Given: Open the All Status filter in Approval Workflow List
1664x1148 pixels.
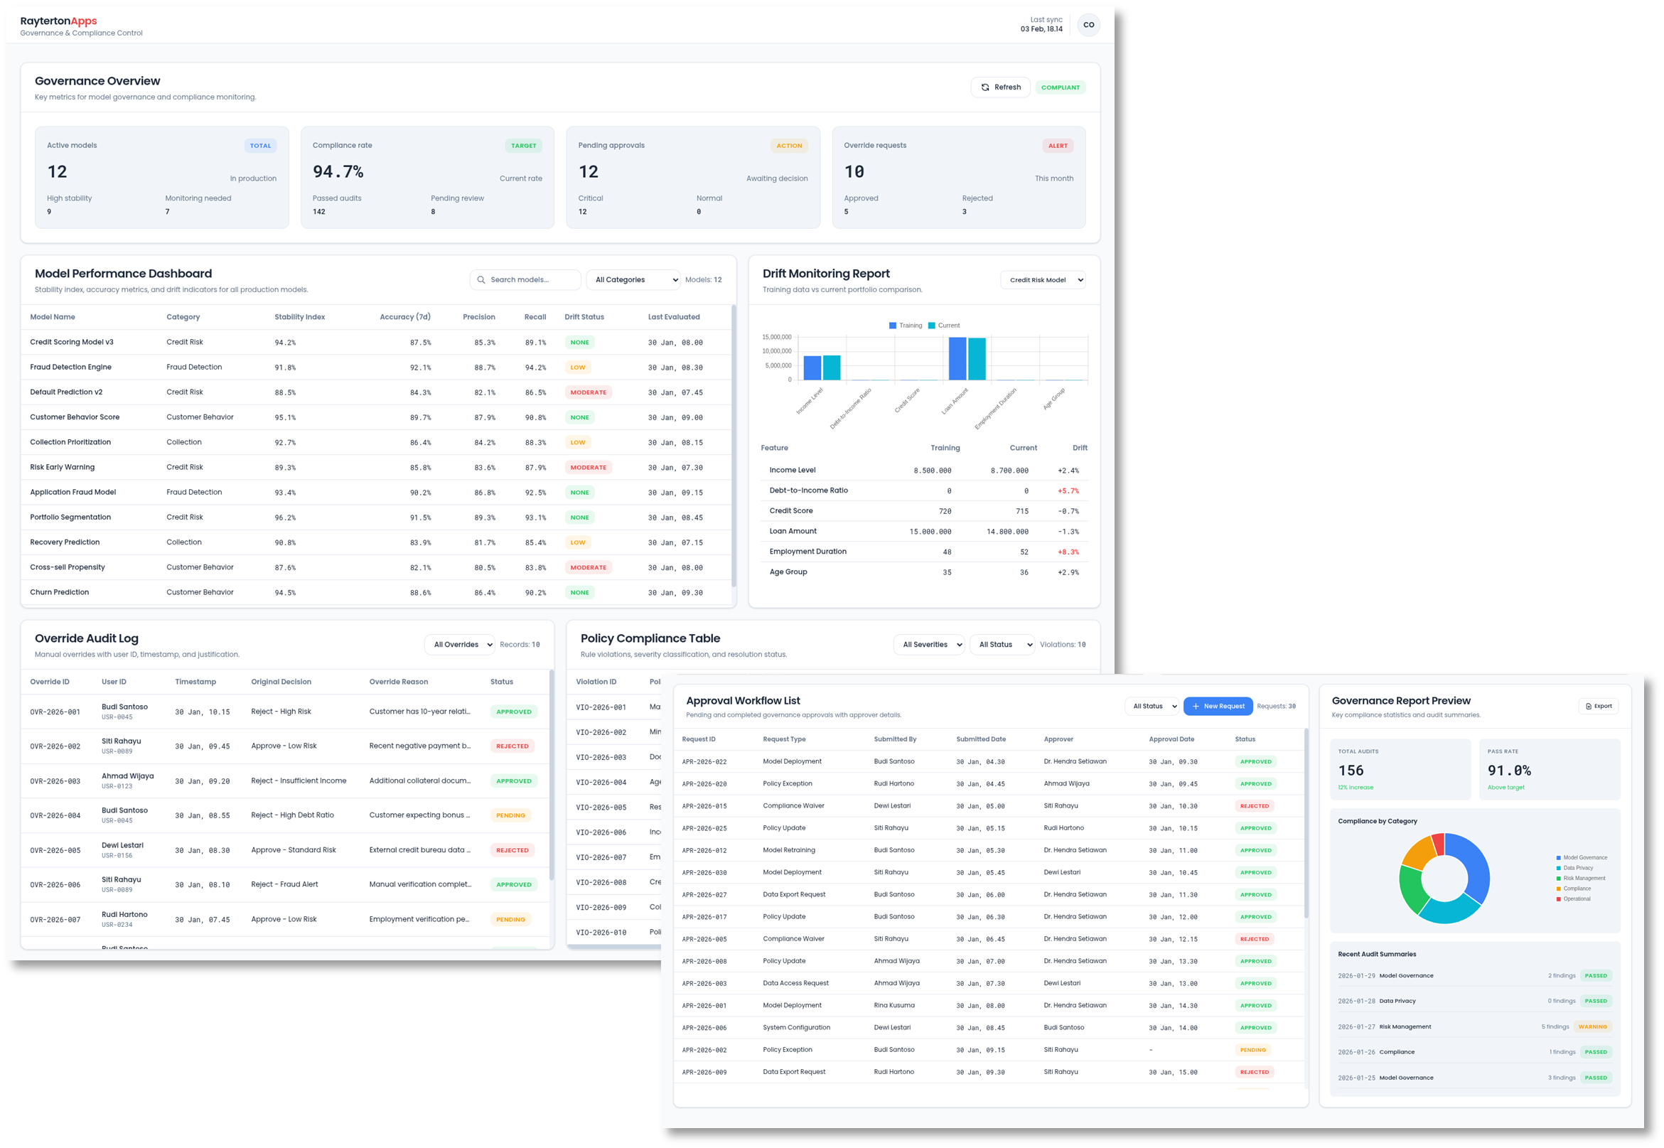Looking at the screenshot, I should [1152, 706].
